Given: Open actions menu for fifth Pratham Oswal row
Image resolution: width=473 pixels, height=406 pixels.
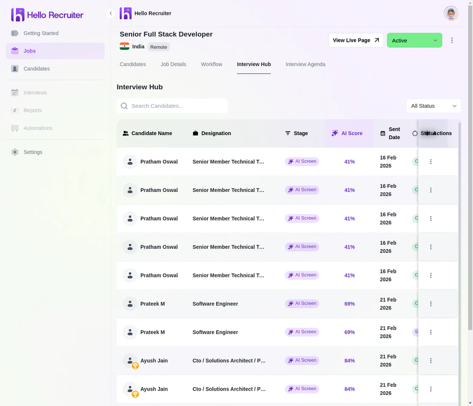Looking at the screenshot, I should point(431,275).
